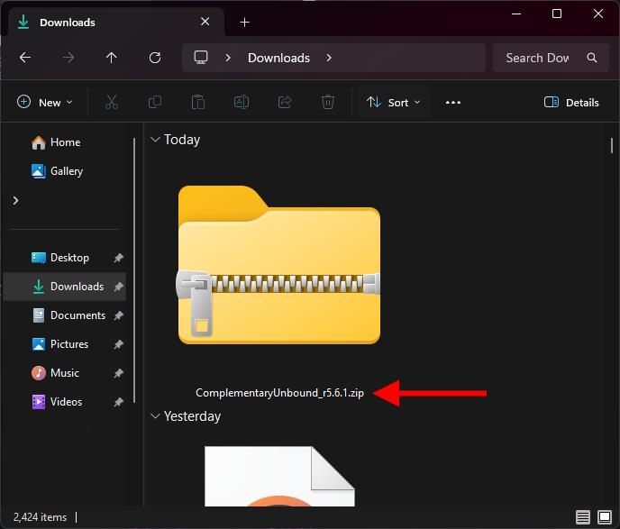
Task: Switch to large thumbnails view in status bar
Action: (x=605, y=517)
